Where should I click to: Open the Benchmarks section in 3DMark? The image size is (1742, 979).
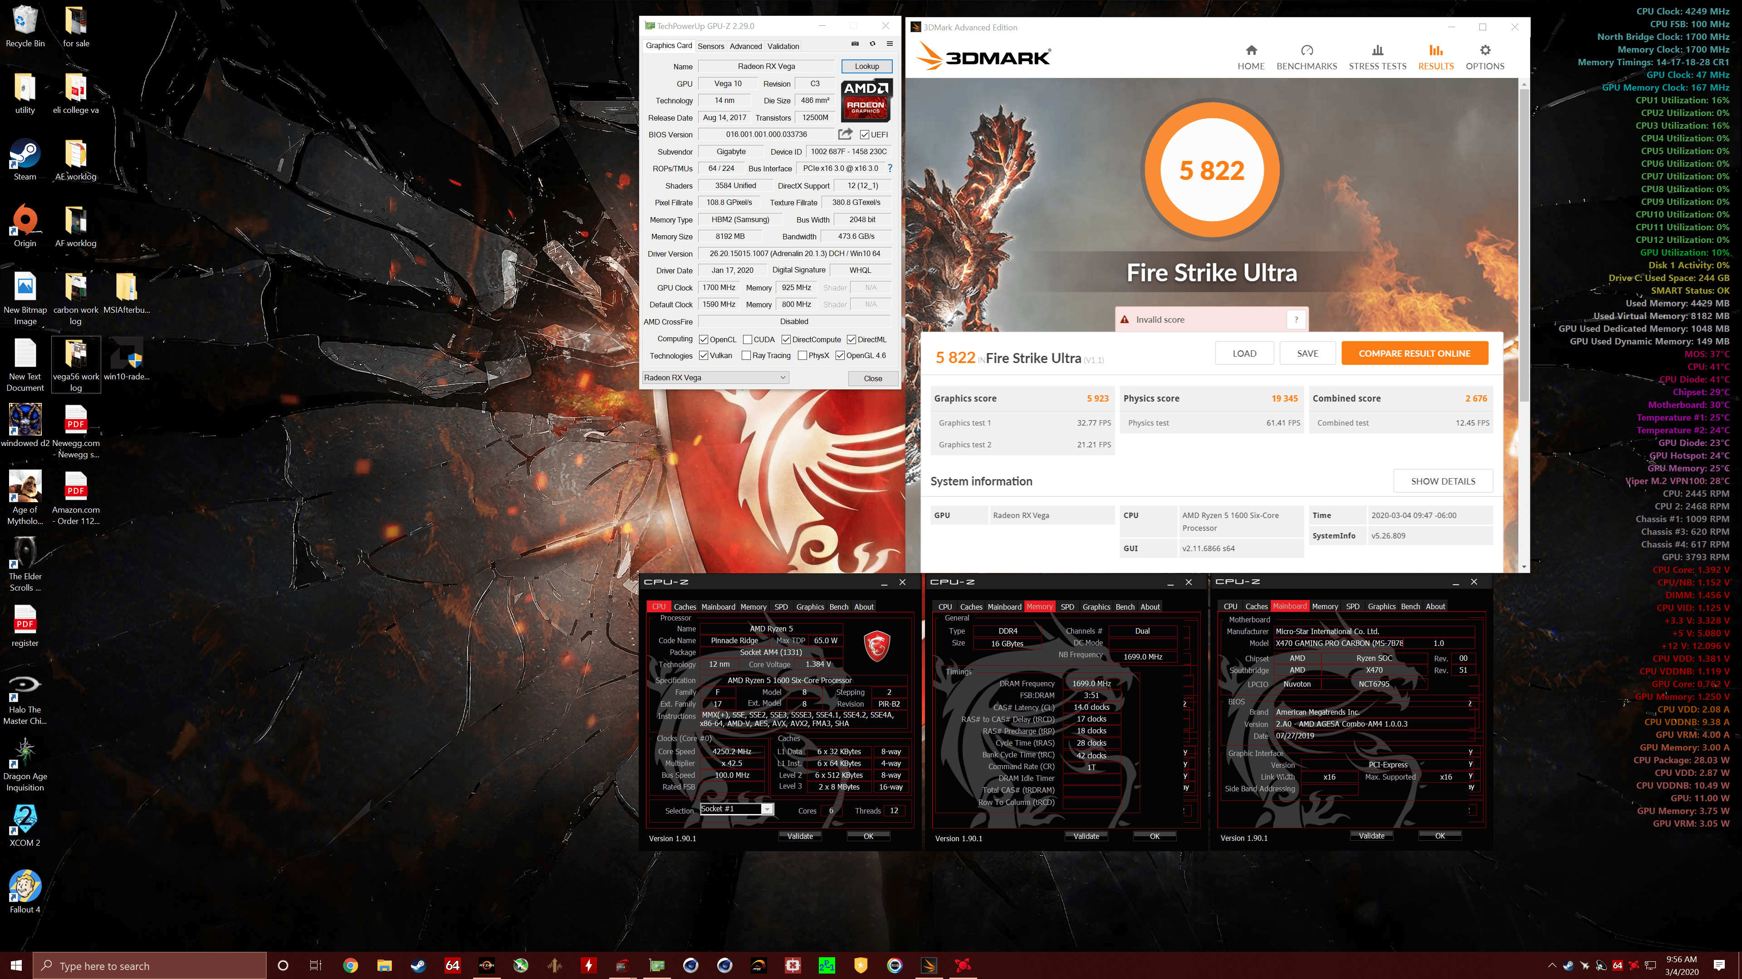click(x=1306, y=56)
